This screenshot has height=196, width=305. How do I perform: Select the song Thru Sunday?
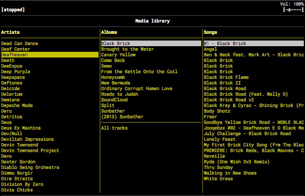(x=218, y=167)
